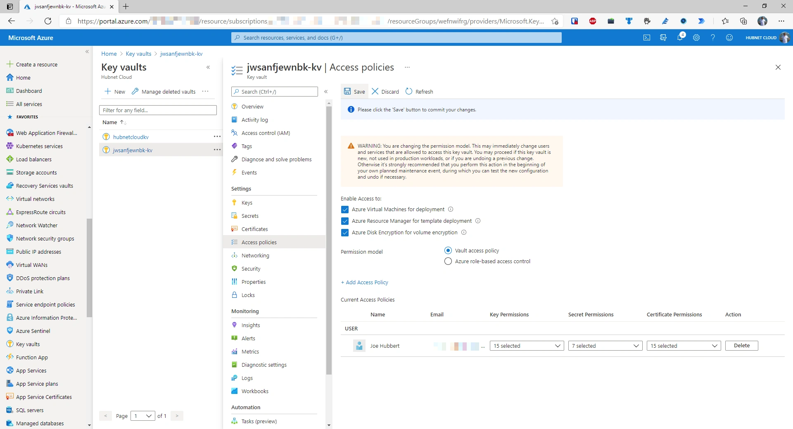
Task: Open the page number dropdown
Action: (142, 416)
